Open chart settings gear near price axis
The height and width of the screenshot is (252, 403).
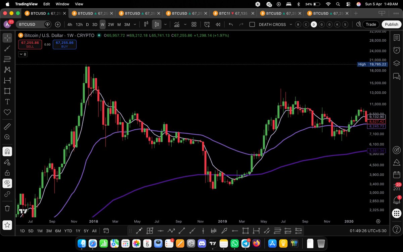coord(378,221)
